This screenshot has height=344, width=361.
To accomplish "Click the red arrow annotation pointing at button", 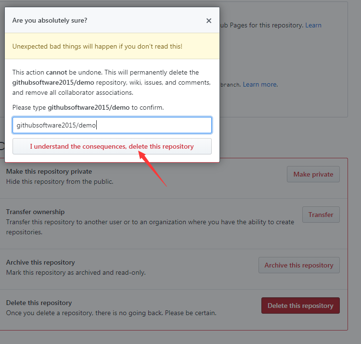I will (x=153, y=168).
